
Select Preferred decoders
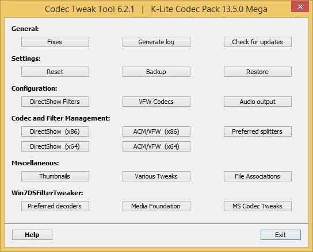[55, 206]
